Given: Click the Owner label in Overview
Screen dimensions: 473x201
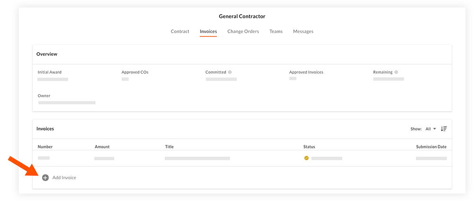Looking at the screenshot, I should (x=44, y=96).
